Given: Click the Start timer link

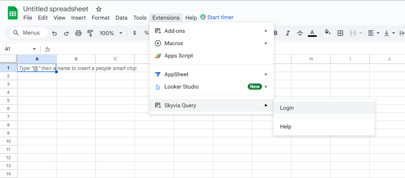Looking at the screenshot, I should click(x=220, y=17).
